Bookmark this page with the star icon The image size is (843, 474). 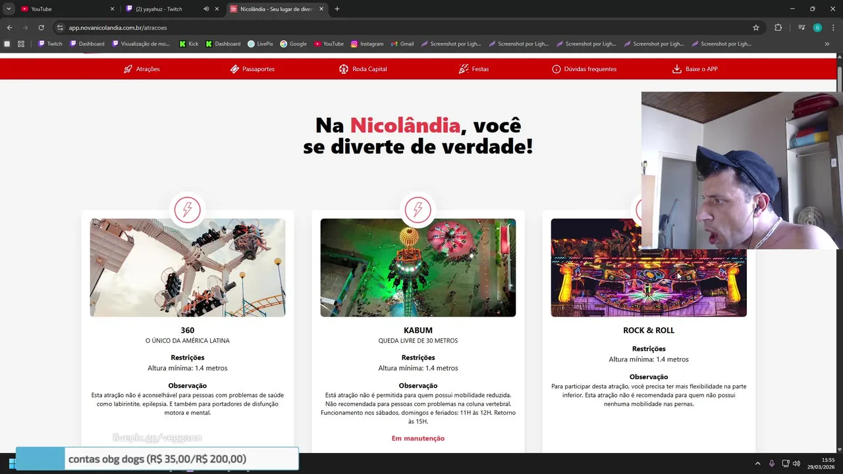point(756,28)
